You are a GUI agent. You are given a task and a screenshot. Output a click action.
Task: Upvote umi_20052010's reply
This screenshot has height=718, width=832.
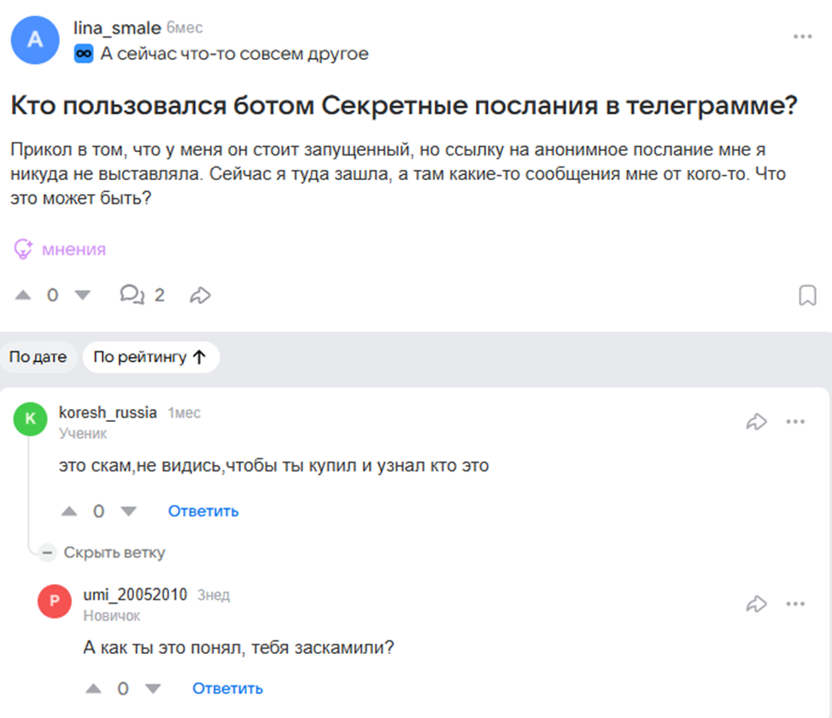(95, 688)
